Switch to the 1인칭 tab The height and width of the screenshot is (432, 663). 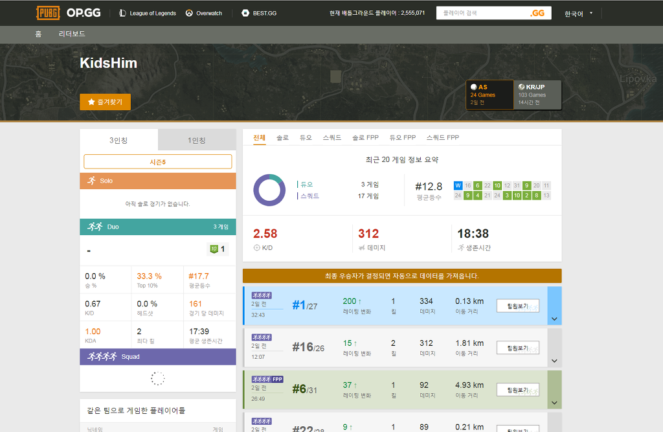pos(197,139)
